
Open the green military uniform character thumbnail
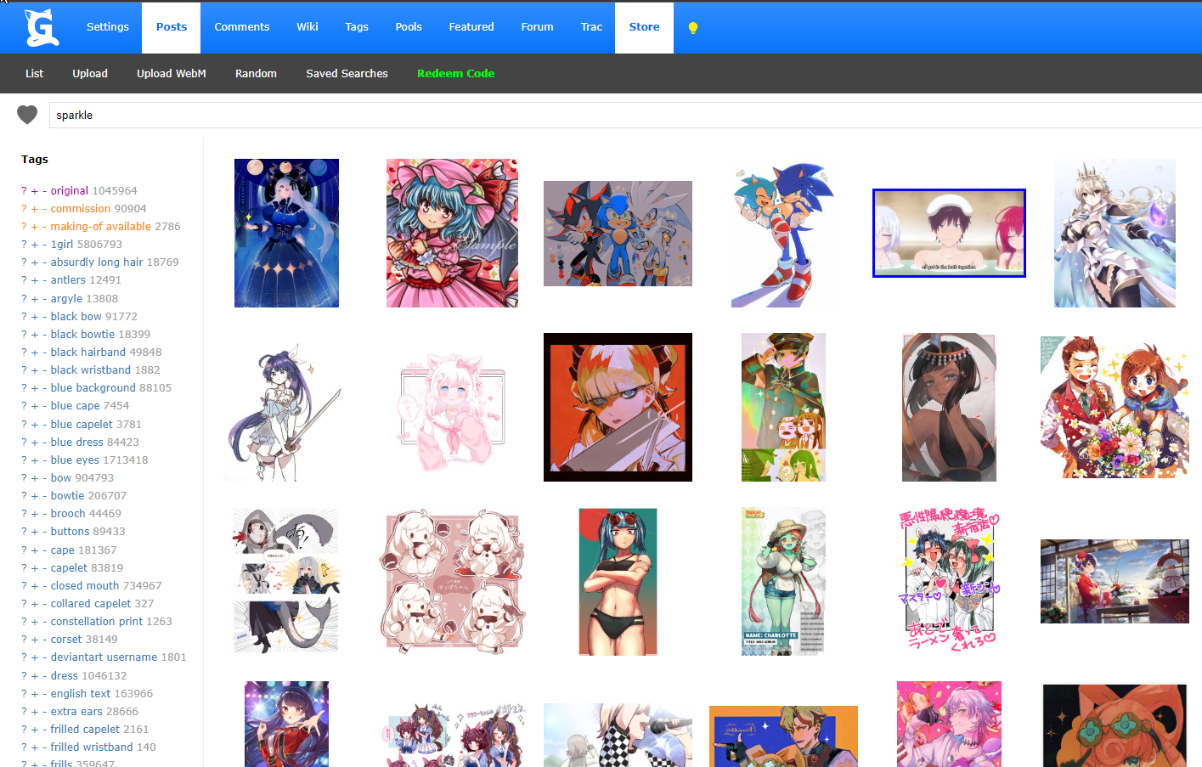(x=783, y=408)
